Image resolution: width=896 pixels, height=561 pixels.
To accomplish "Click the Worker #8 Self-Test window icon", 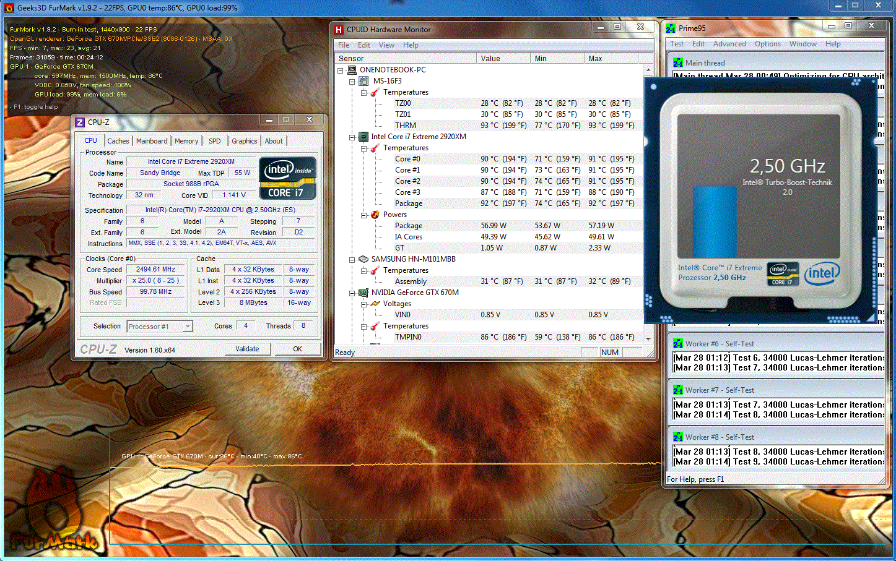I will coord(678,437).
